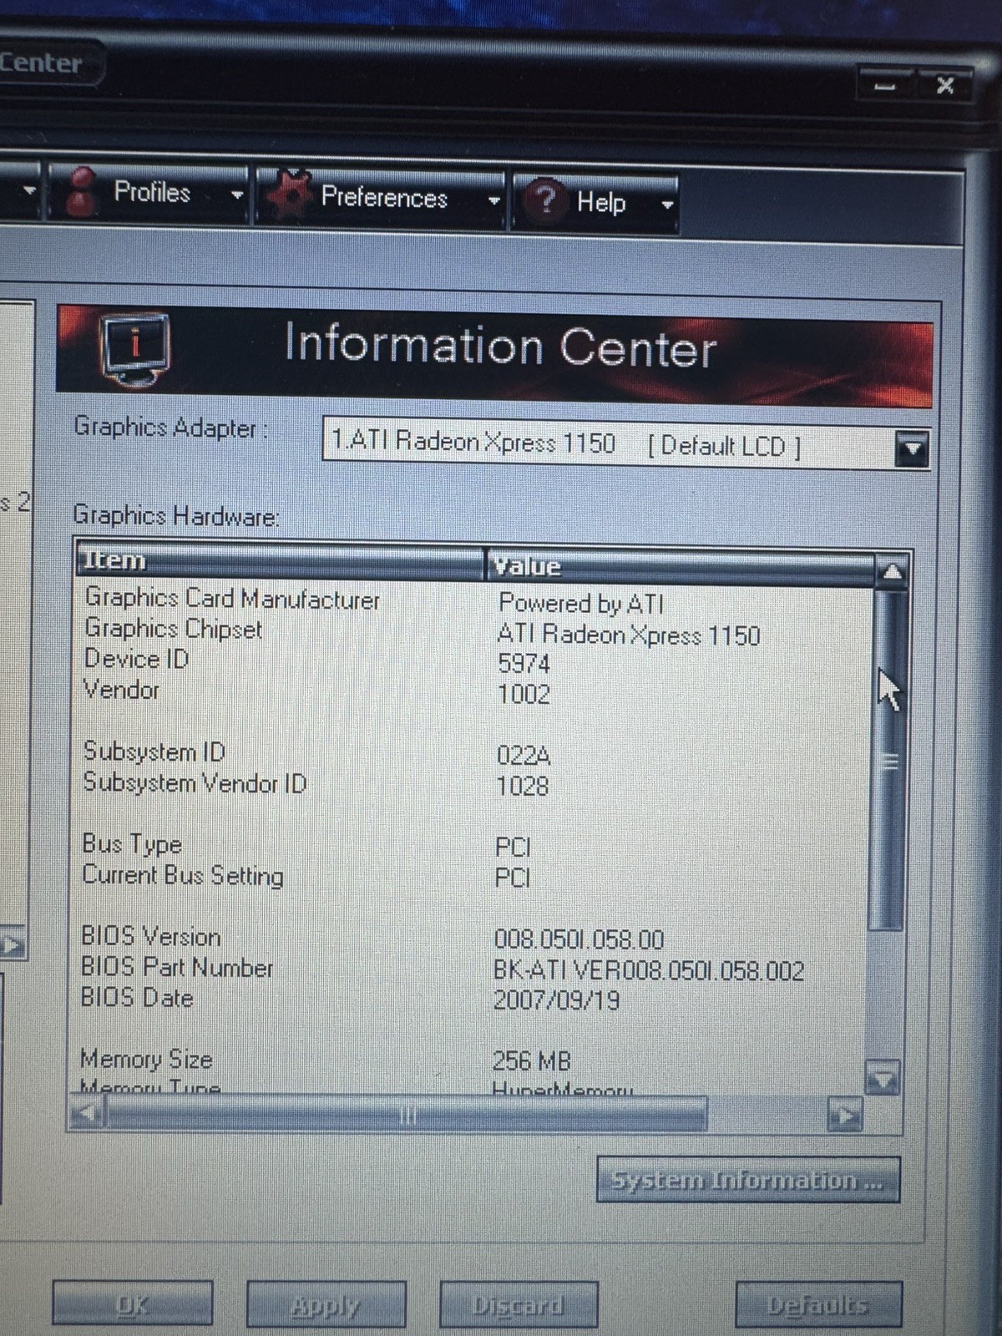Open dropdown arrow left of Profiles
Image resolution: width=1002 pixels, height=1336 pixels.
[29, 190]
